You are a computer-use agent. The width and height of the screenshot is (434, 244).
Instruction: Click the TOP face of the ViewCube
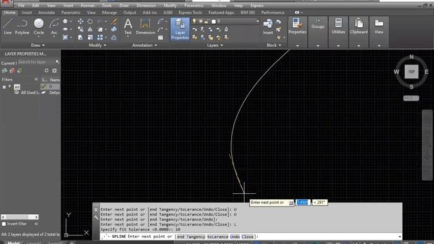(x=412, y=72)
